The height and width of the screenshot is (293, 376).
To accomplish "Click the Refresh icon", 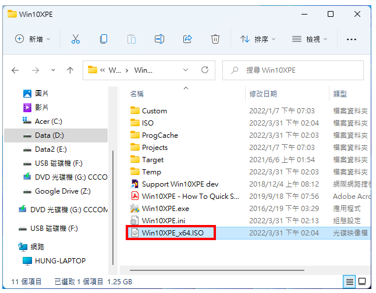I will [205, 70].
